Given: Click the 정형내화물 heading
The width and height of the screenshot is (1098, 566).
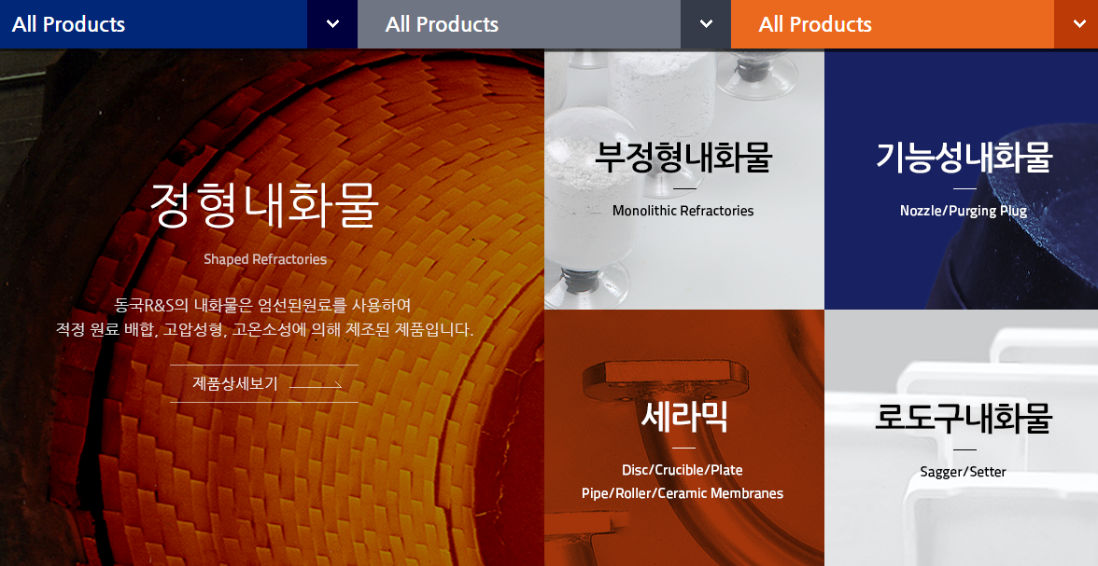Looking at the screenshot, I should click(x=265, y=205).
